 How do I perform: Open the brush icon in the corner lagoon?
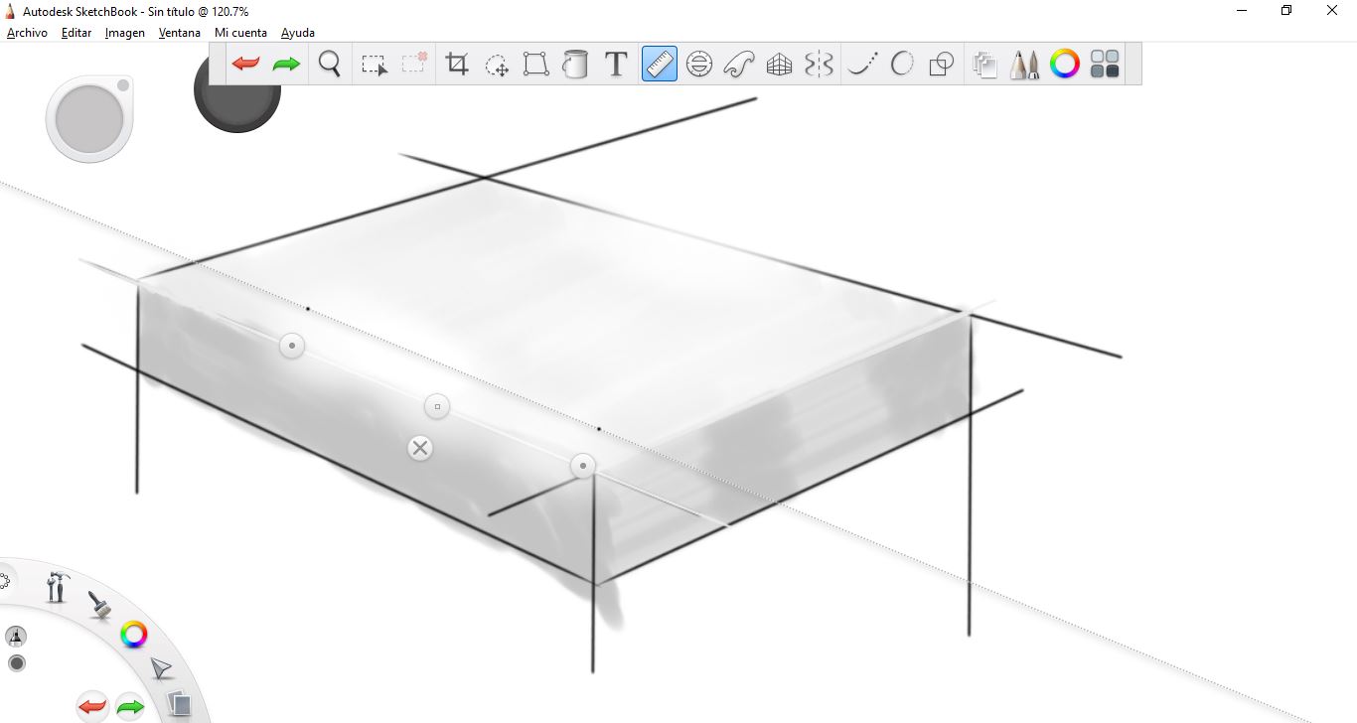tap(98, 604)
